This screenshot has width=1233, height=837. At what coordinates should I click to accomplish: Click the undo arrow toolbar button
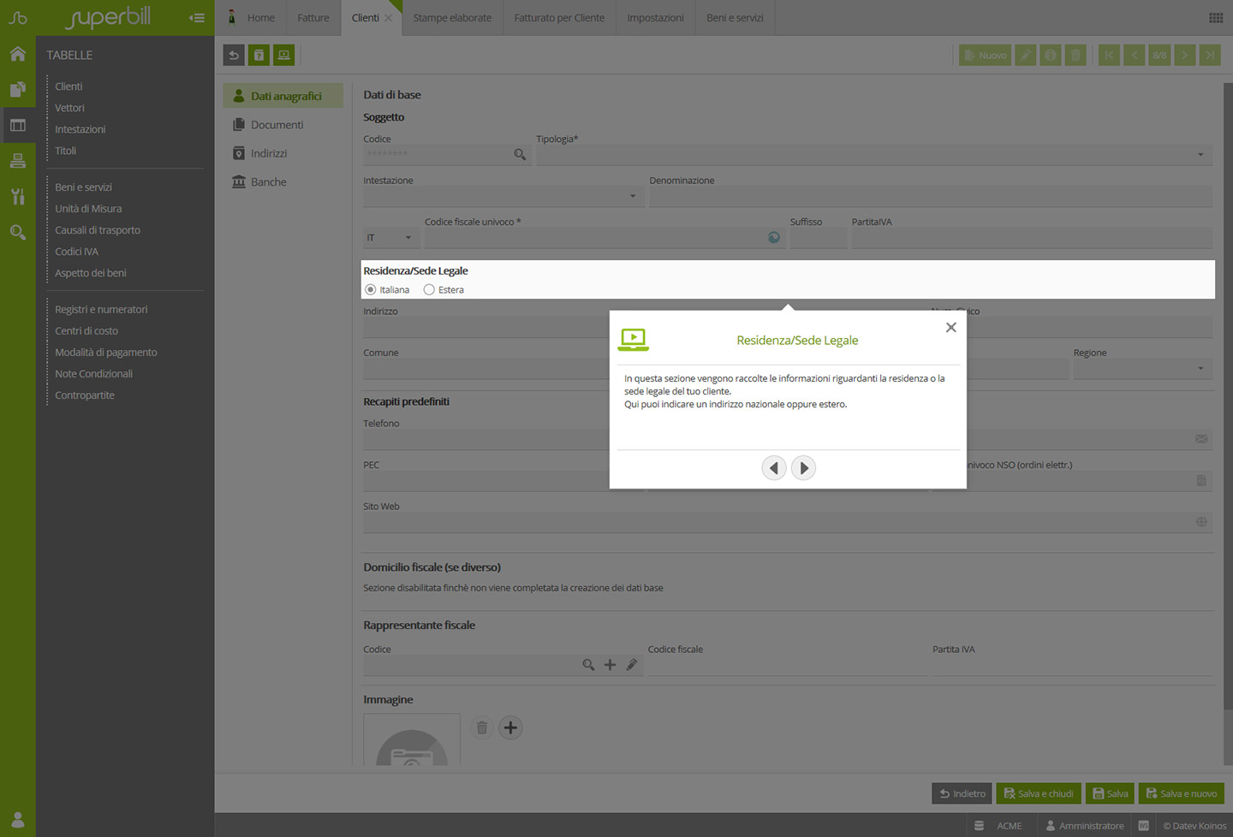(x=234, y=55)
